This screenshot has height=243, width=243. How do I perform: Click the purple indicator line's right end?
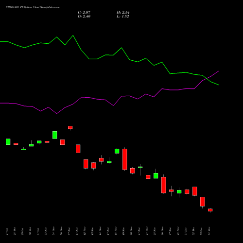click(218, 71)
